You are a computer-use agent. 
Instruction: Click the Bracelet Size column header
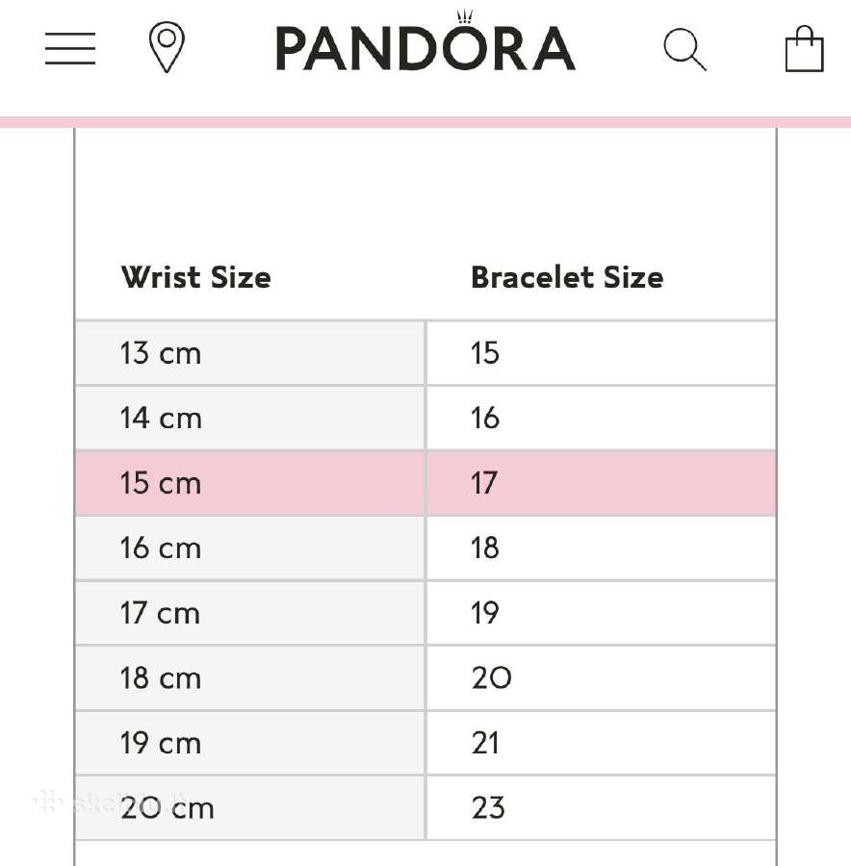point(567,277)
